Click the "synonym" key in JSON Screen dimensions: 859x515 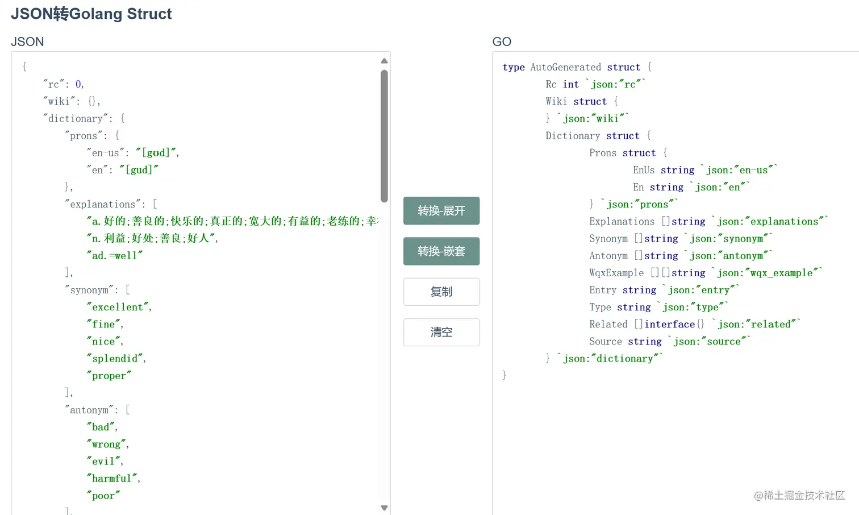[90, 290]
